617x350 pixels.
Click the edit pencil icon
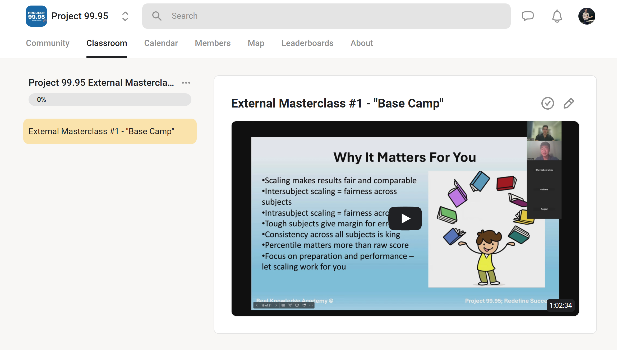pos(569,103)
